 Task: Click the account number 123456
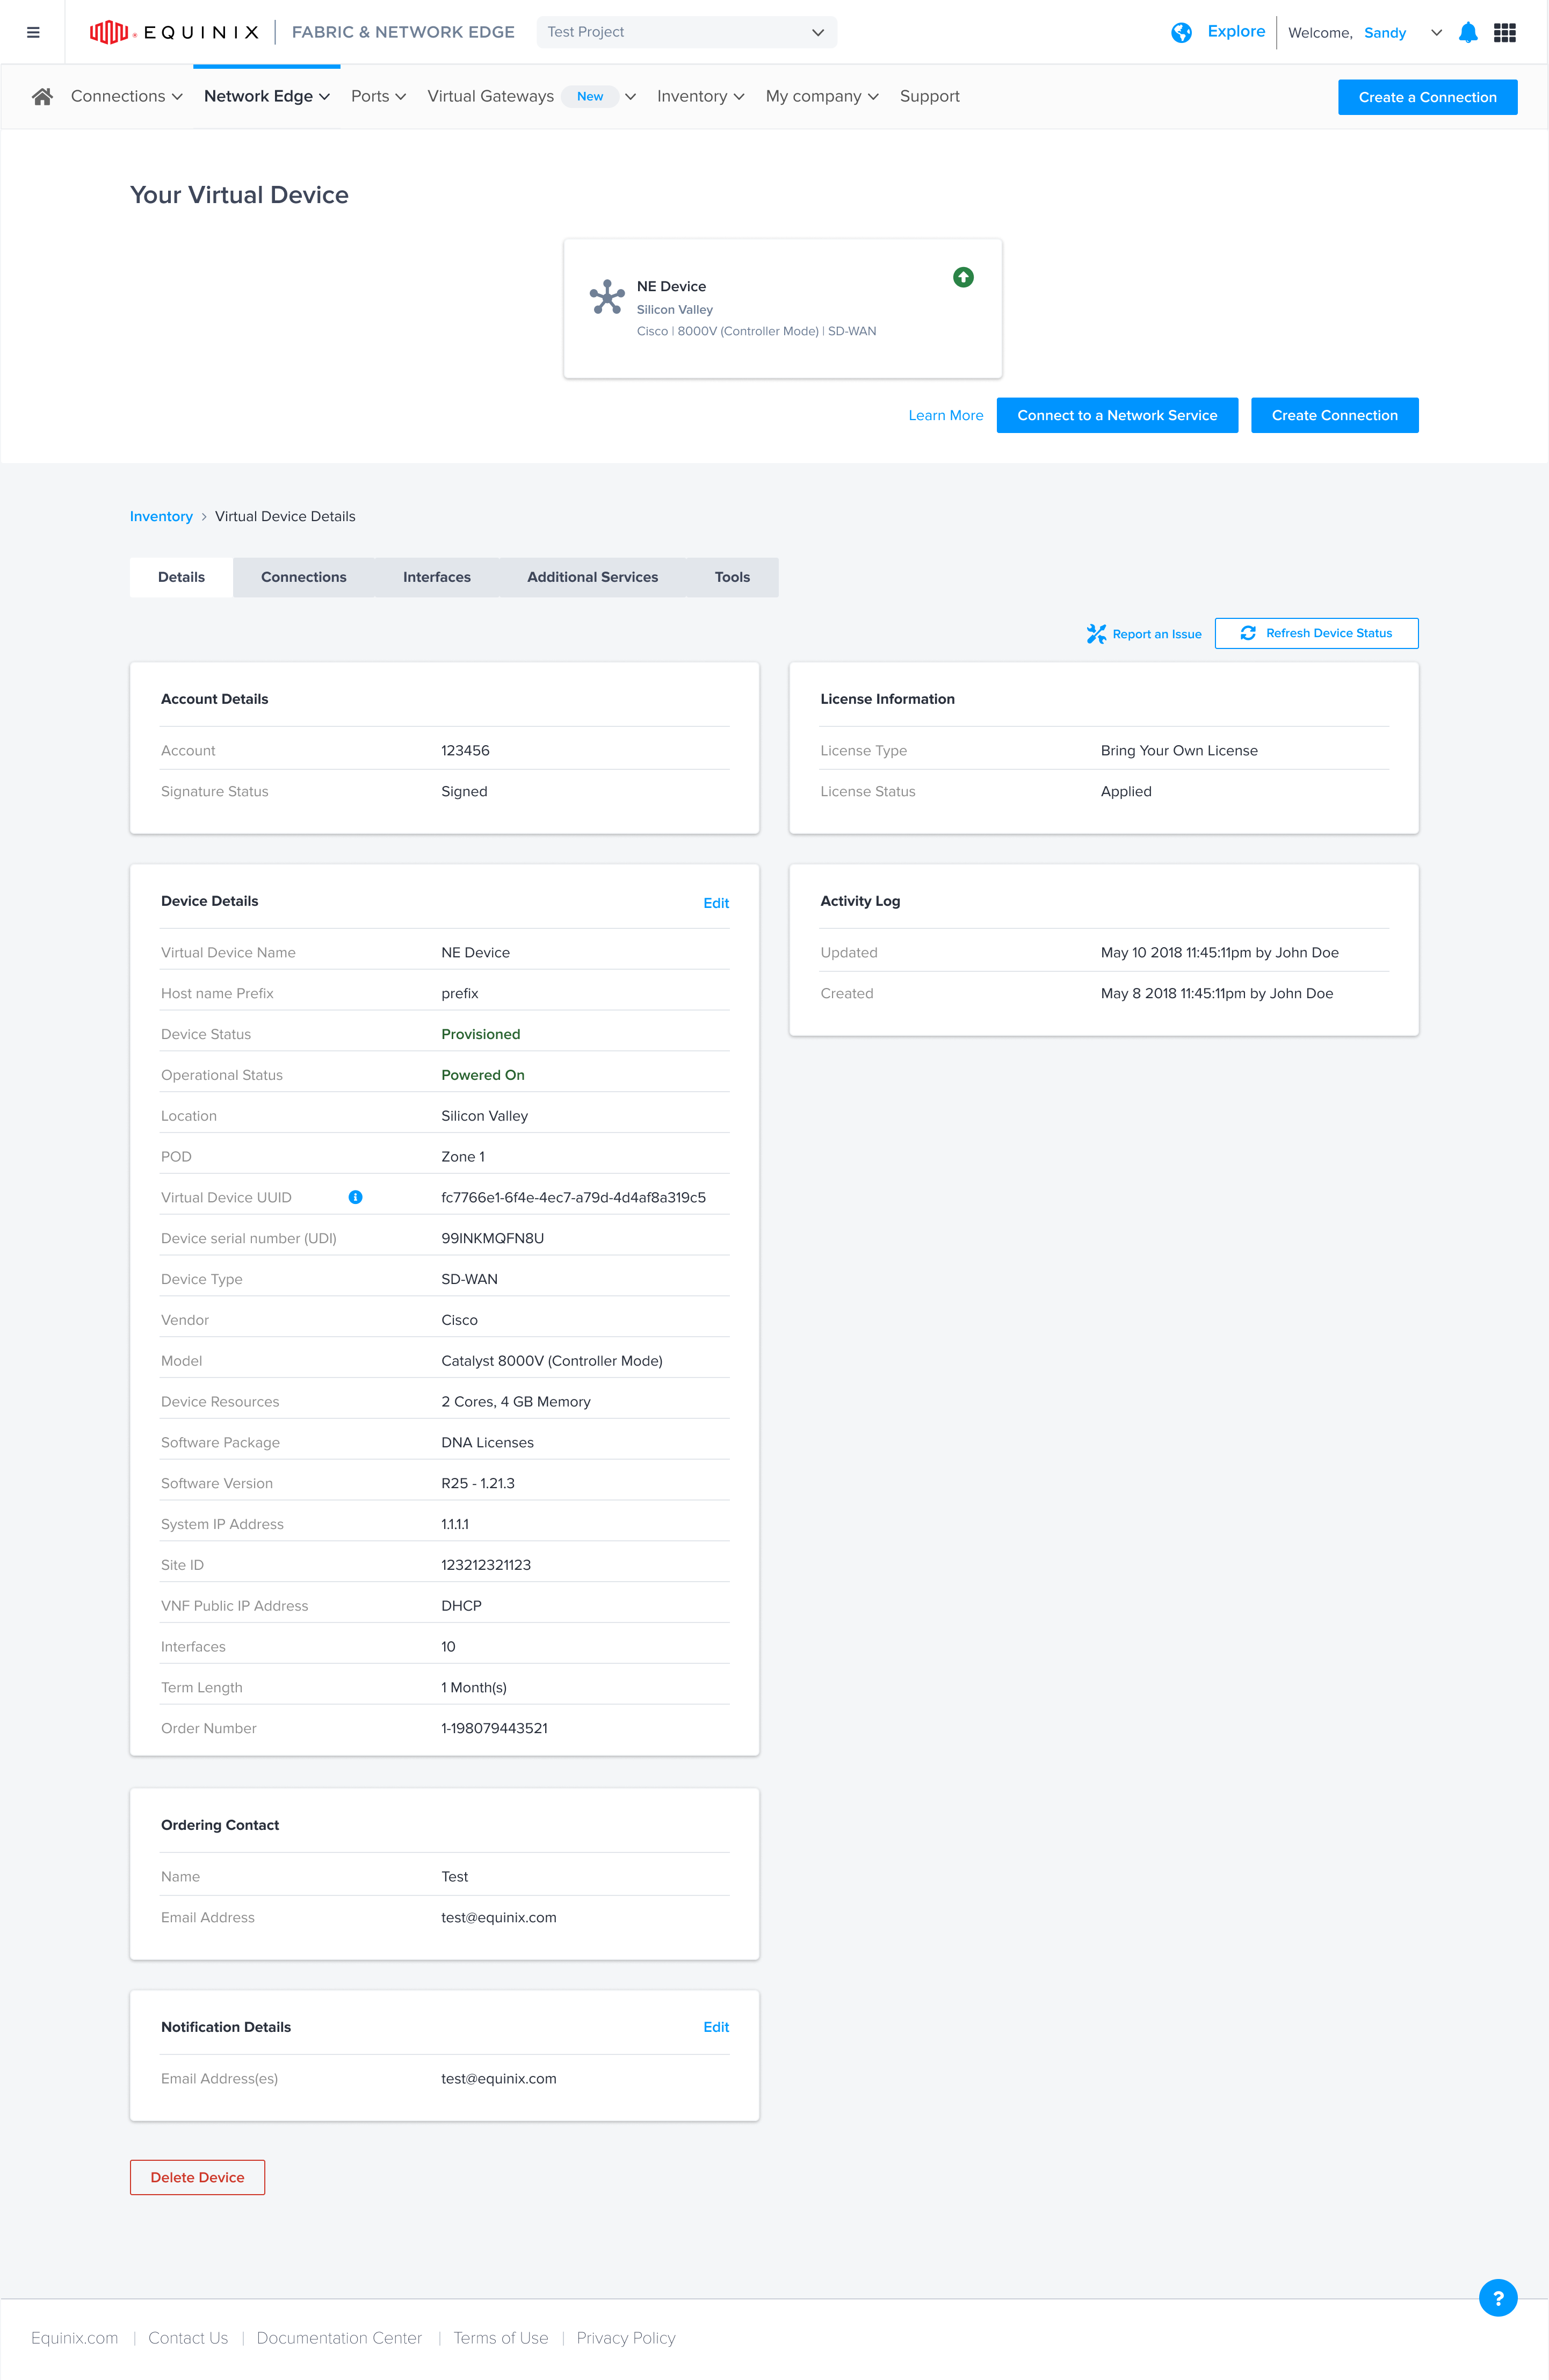click(x=465, y=750)
